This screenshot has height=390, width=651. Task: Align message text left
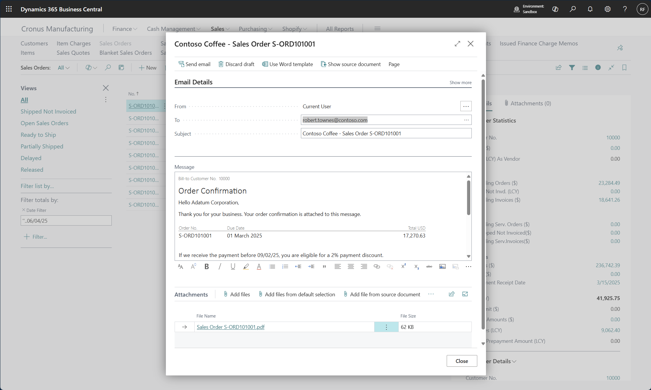[338, 266]
